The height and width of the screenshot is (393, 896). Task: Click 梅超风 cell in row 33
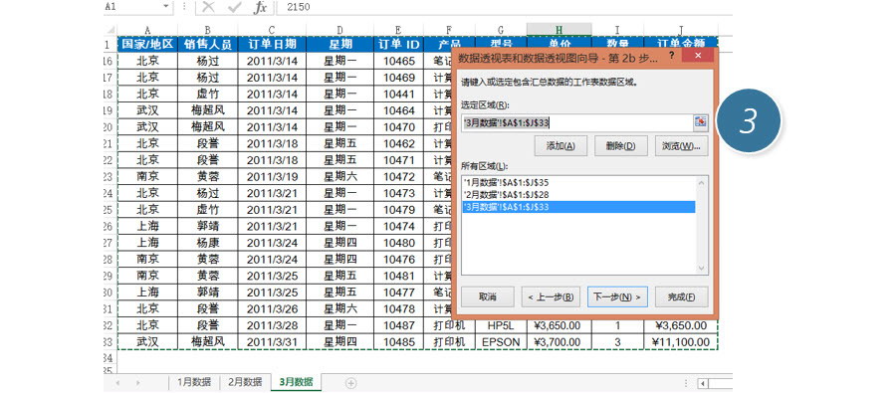tap(207, 342)
